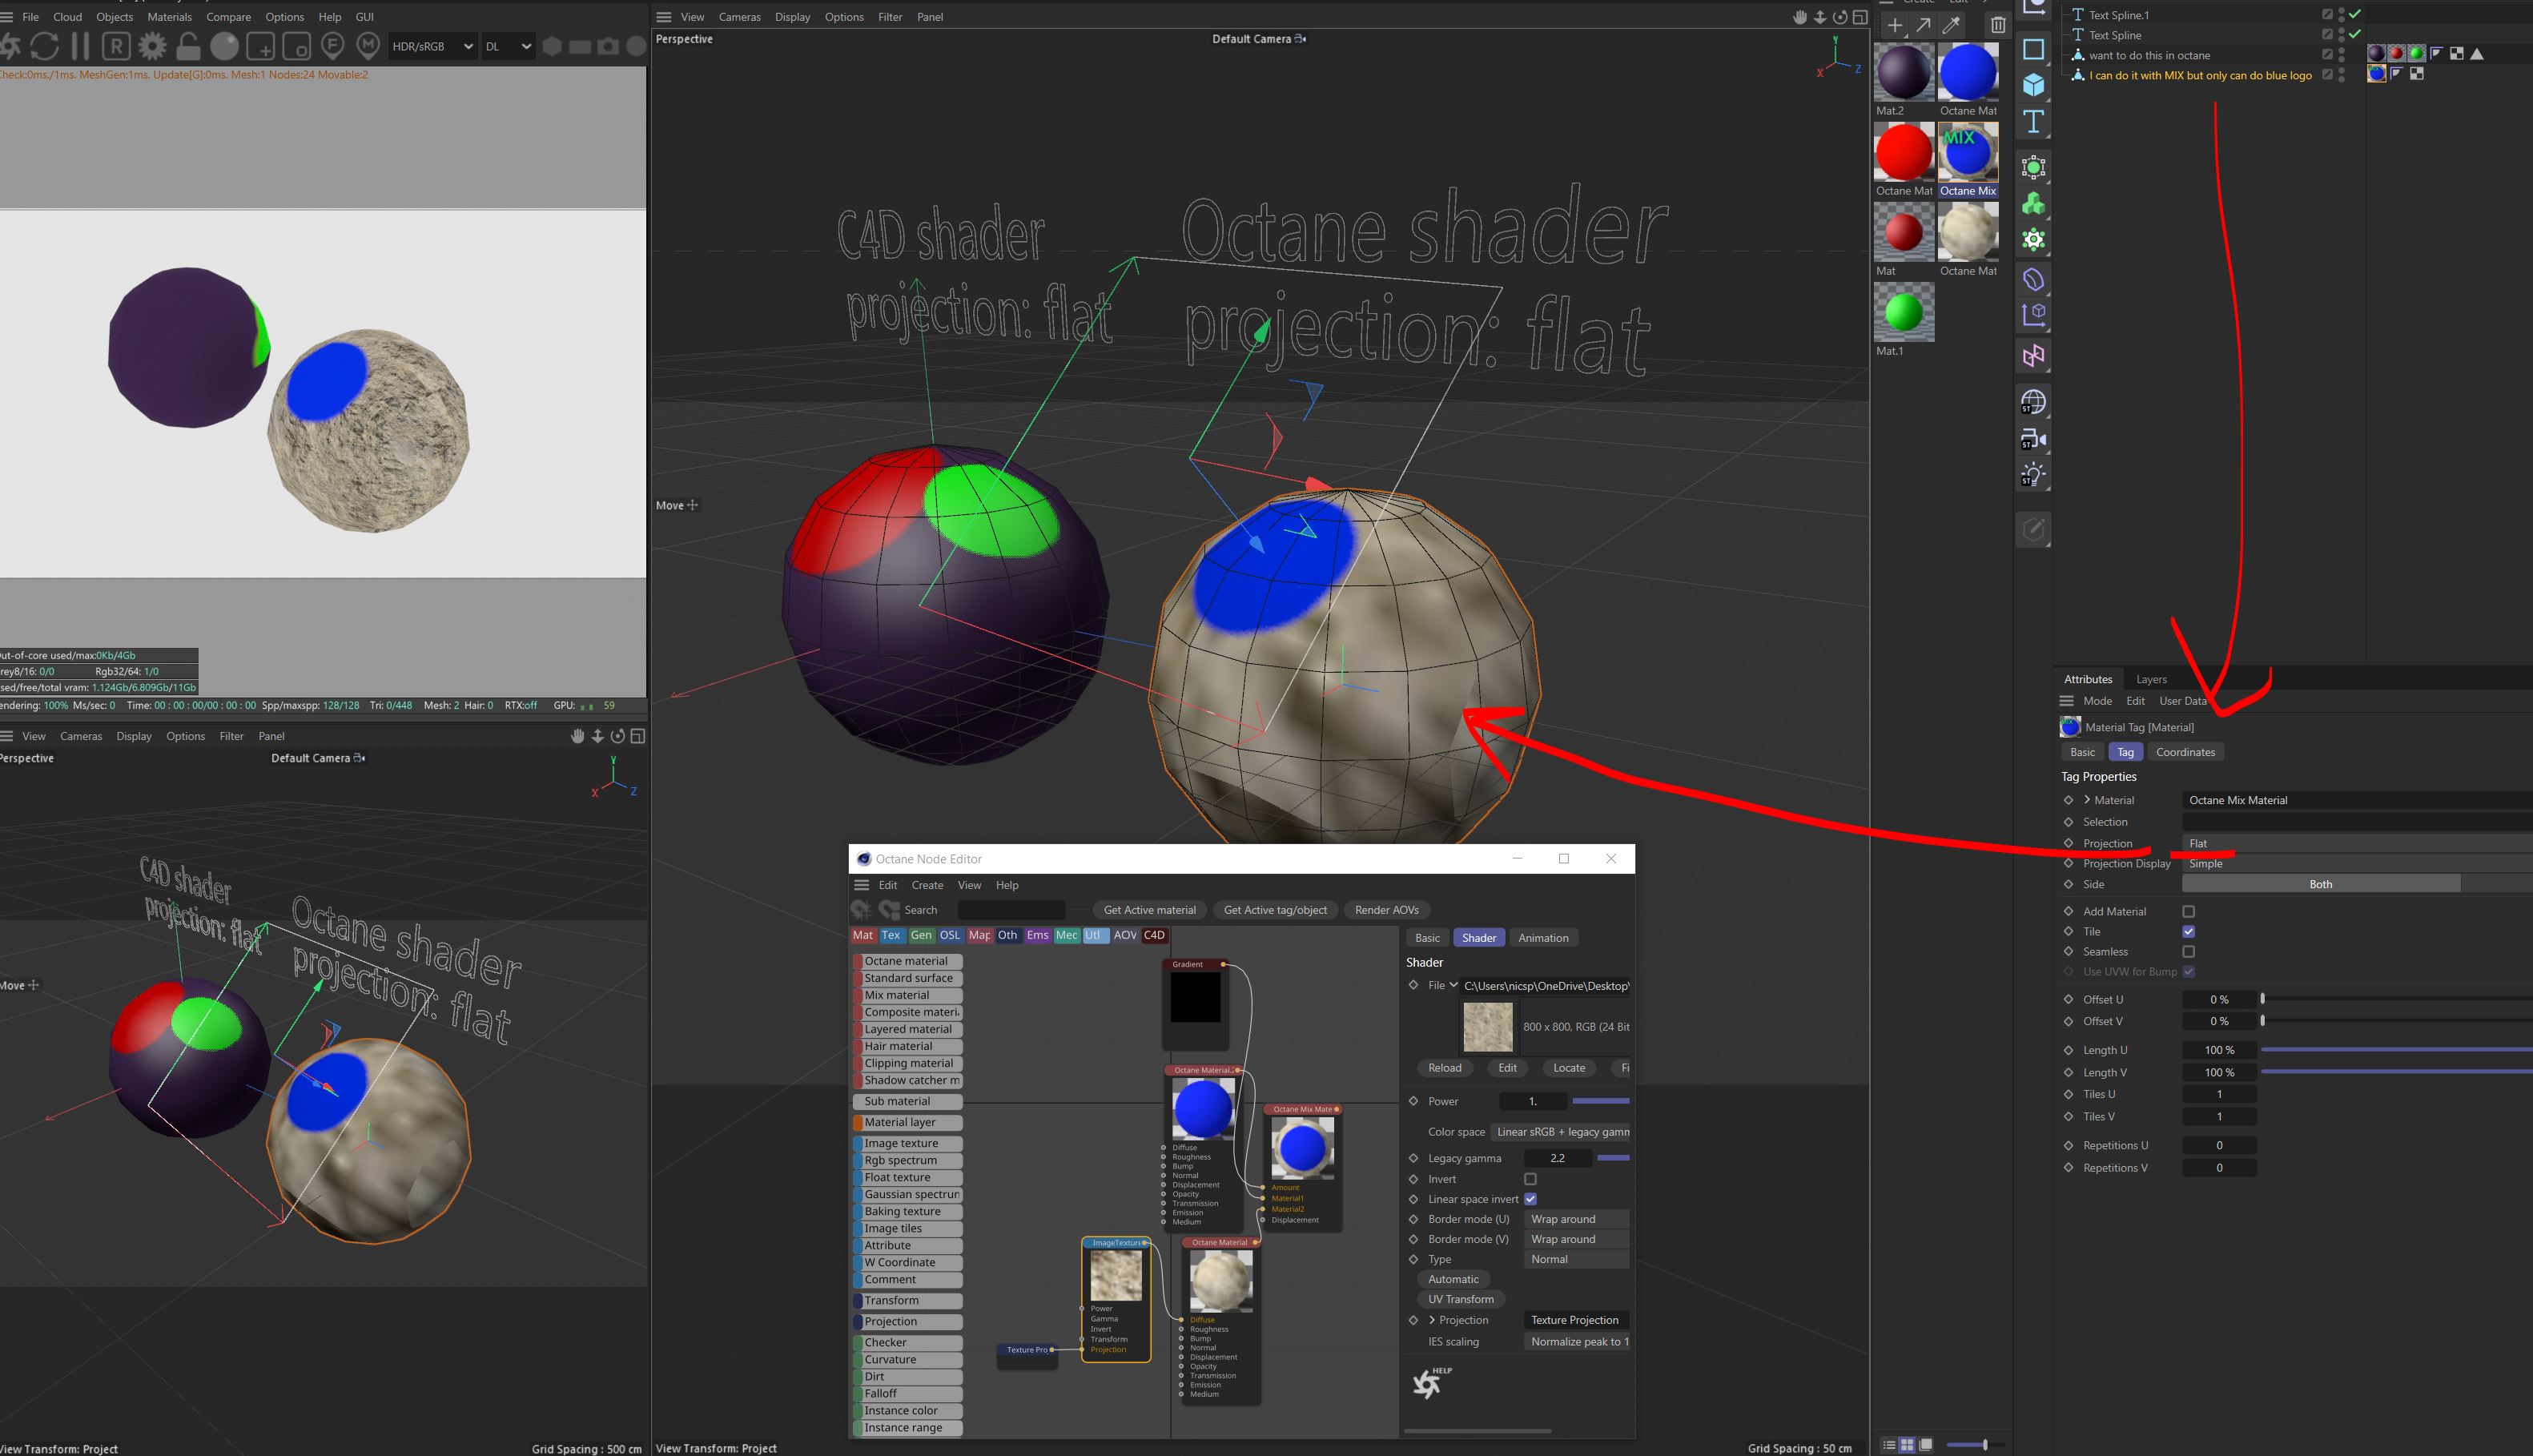Screen dimensions: 2533x1456
Task: Select the eyedropper icon in Material Manager
Action: (x=1952, y=25)
